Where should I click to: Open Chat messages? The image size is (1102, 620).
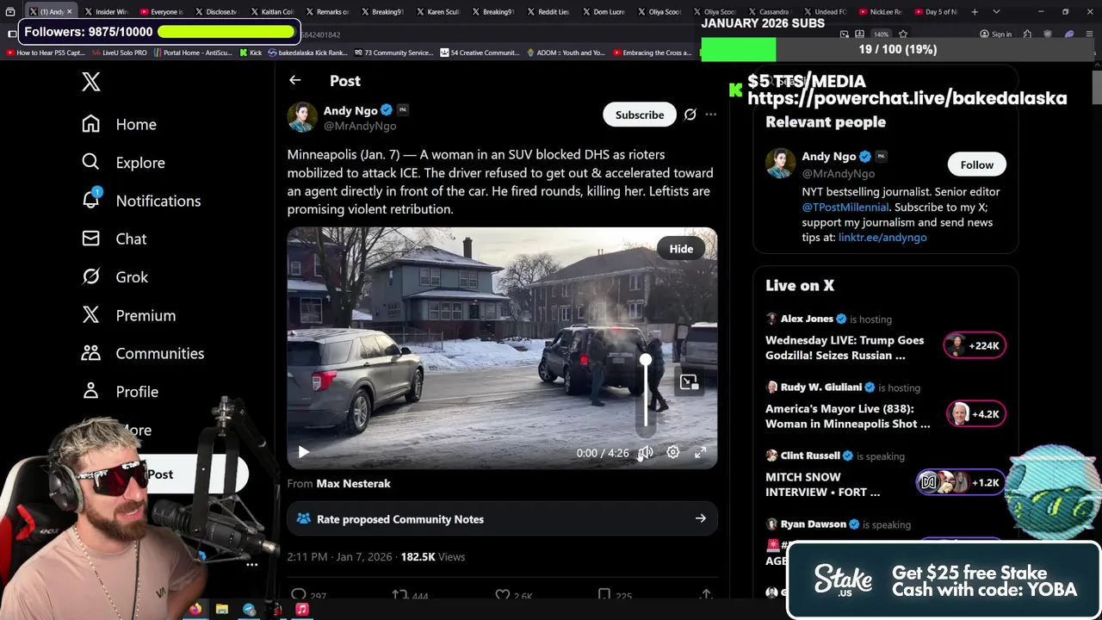[x=114, y=239]
